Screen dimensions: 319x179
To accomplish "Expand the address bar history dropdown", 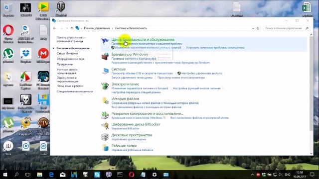I will (x=253, y=28).
